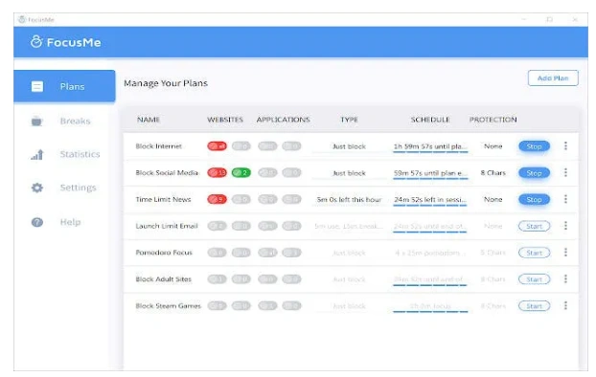
Task: Click blocked websites badge for Block Adult Sites
Action: 218,279
